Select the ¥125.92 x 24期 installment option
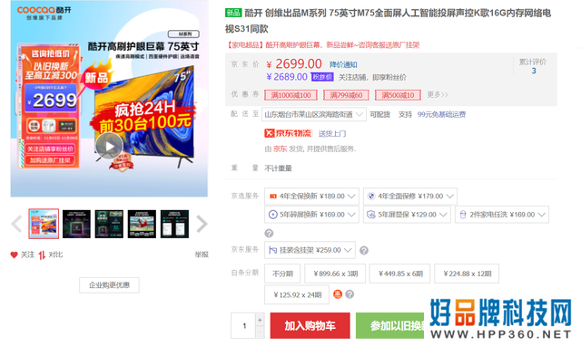Viewport: 581px width, 346px height. 297,294
